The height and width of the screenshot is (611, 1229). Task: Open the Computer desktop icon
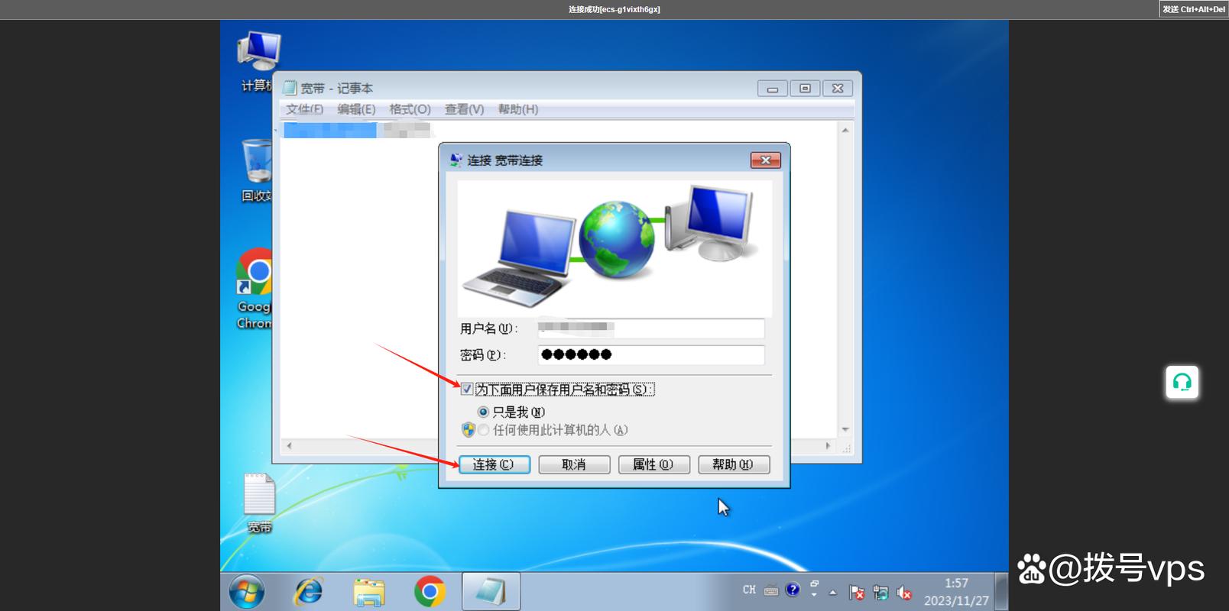pos(257,61)
